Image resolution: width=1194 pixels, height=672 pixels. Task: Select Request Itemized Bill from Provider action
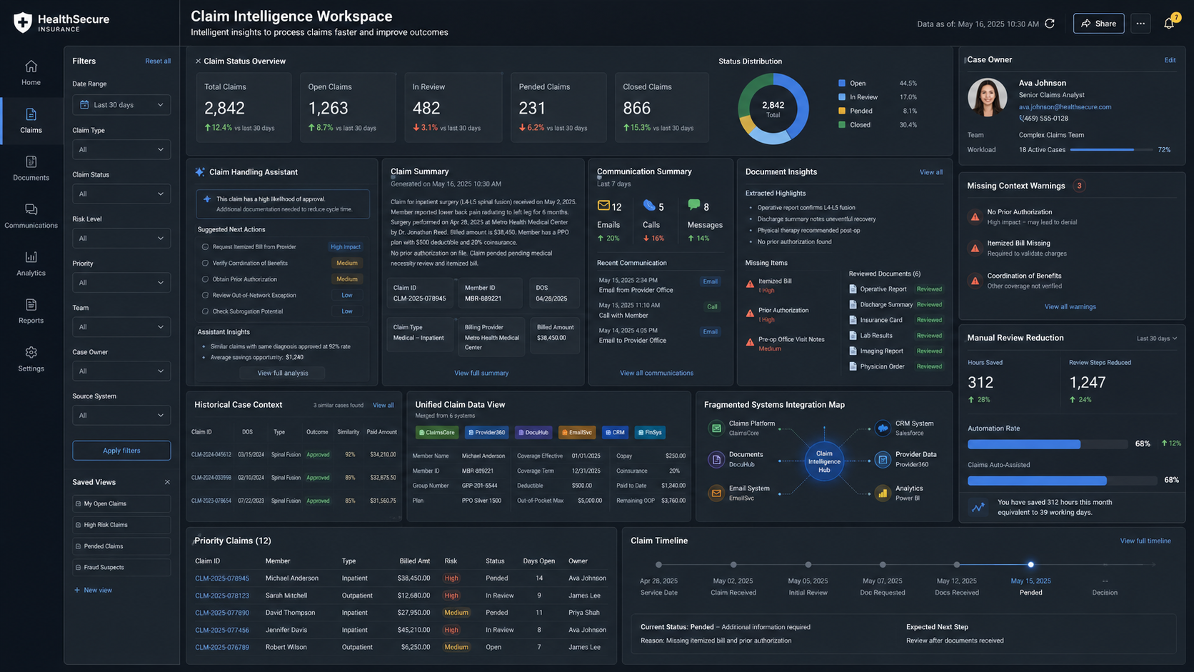205,247
